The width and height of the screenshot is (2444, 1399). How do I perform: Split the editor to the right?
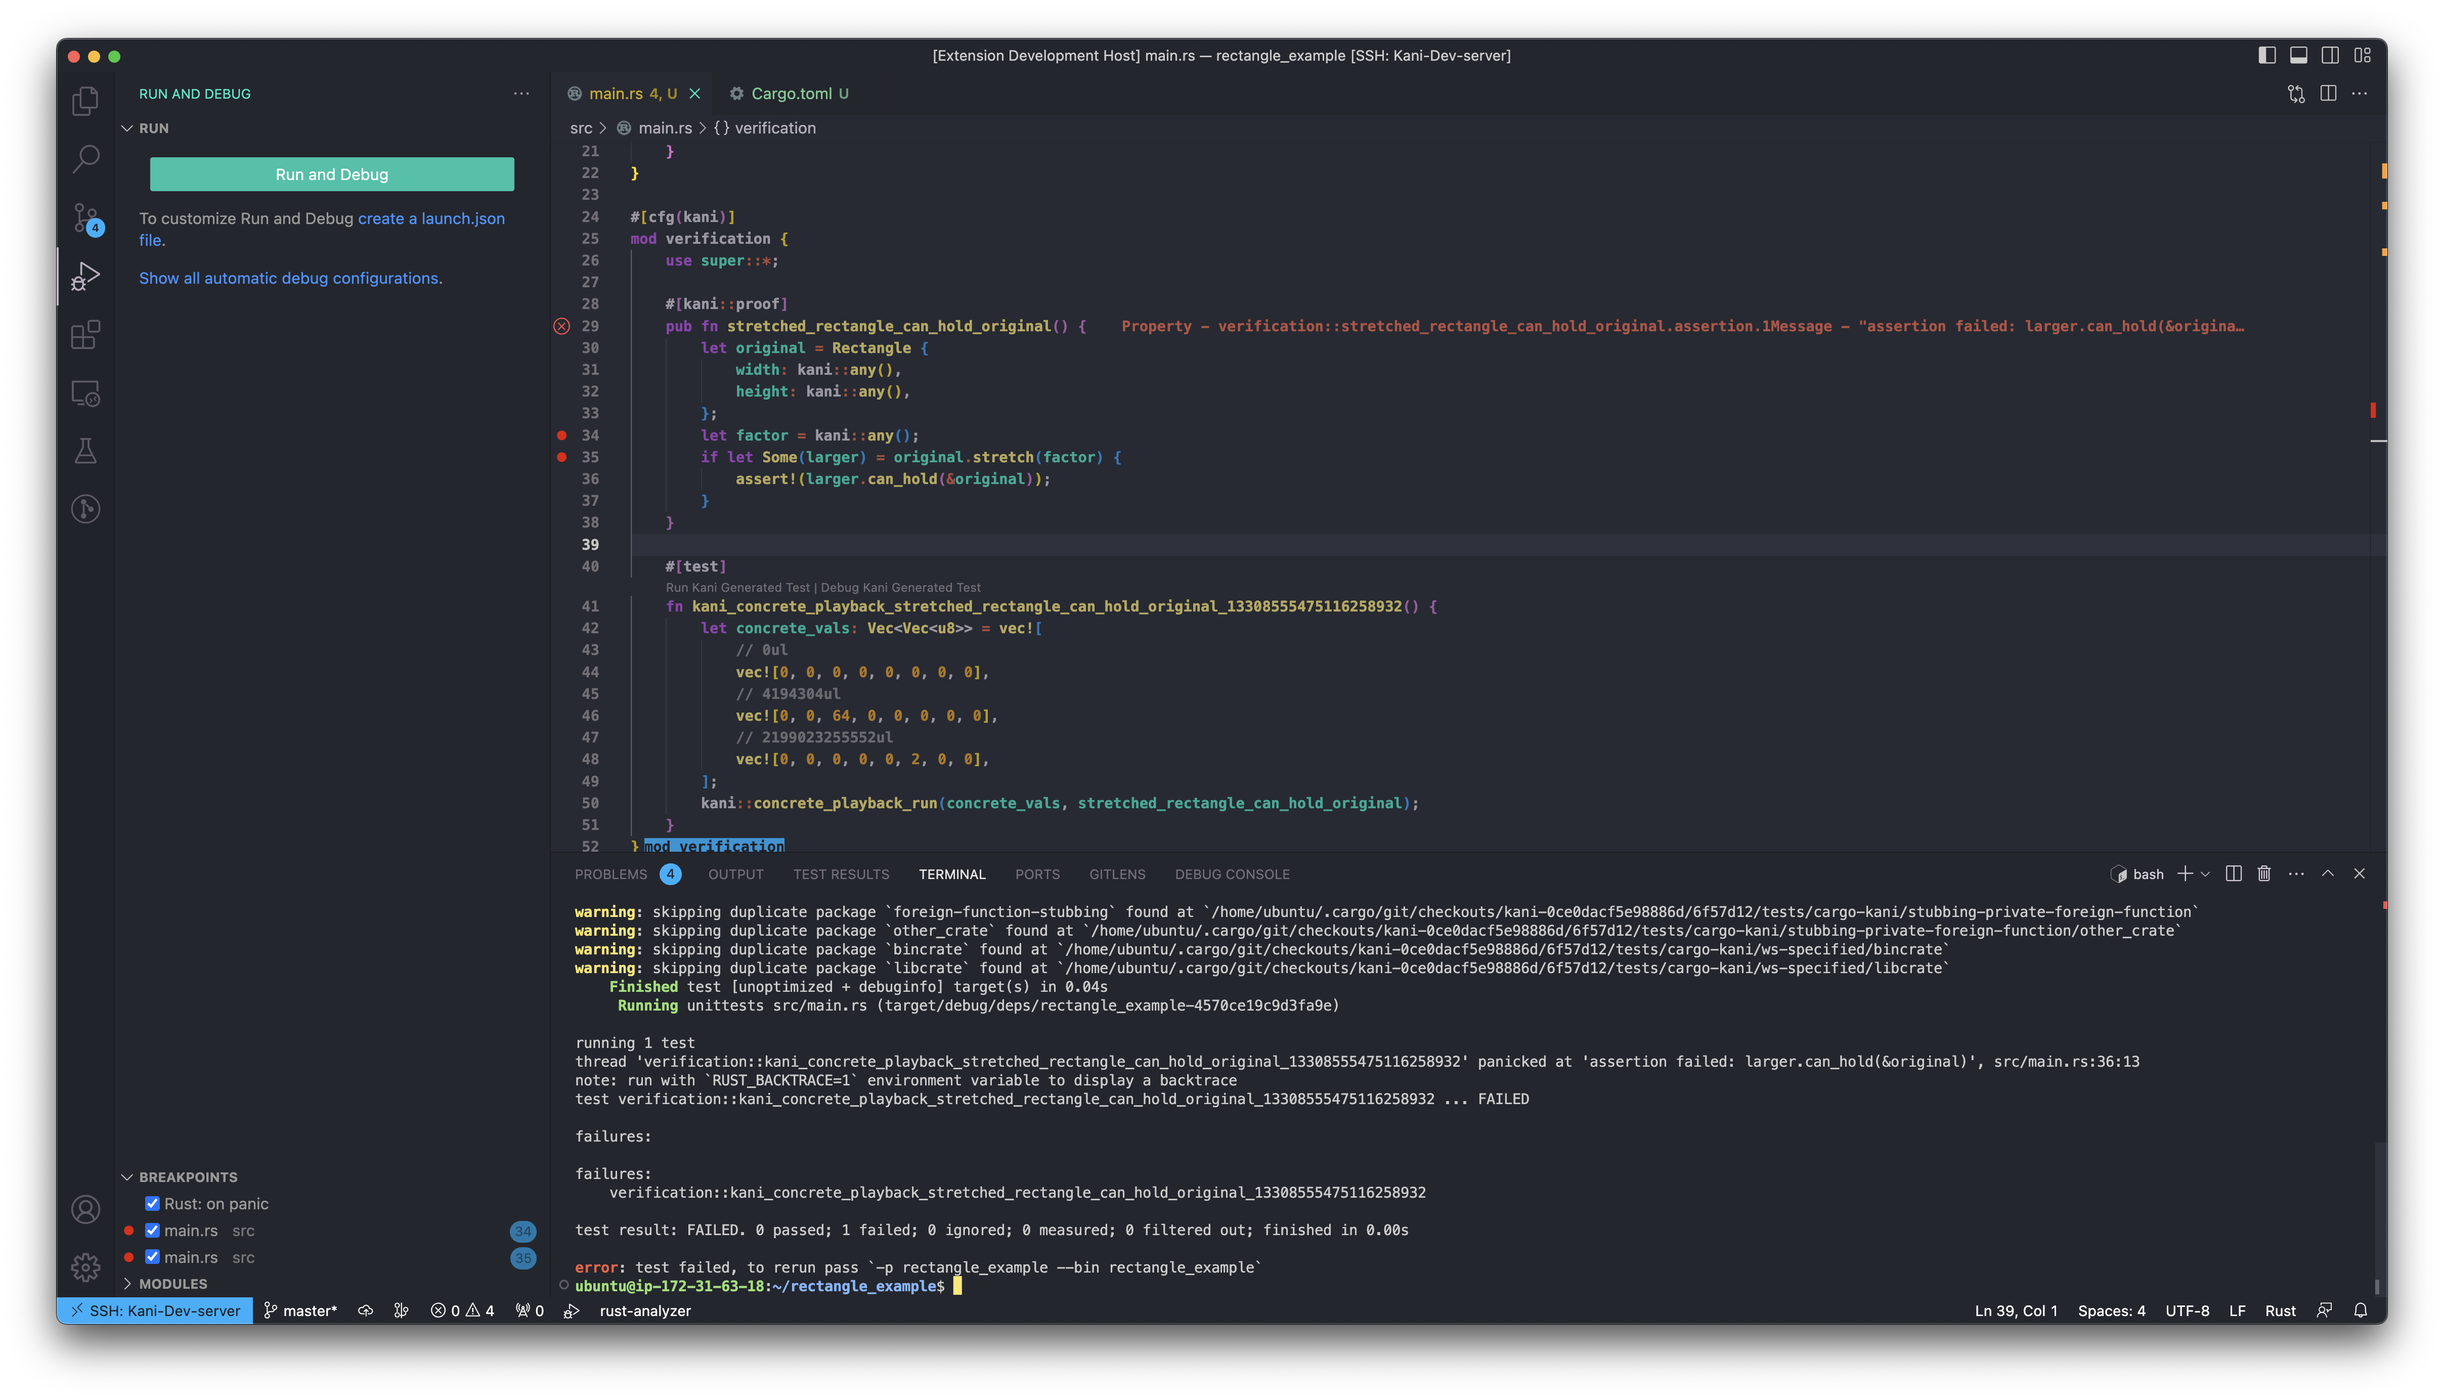(2328, 93)
